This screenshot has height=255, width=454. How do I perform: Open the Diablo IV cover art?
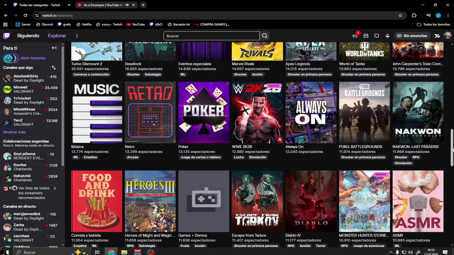pyautogui.click(x=311, y=201)
